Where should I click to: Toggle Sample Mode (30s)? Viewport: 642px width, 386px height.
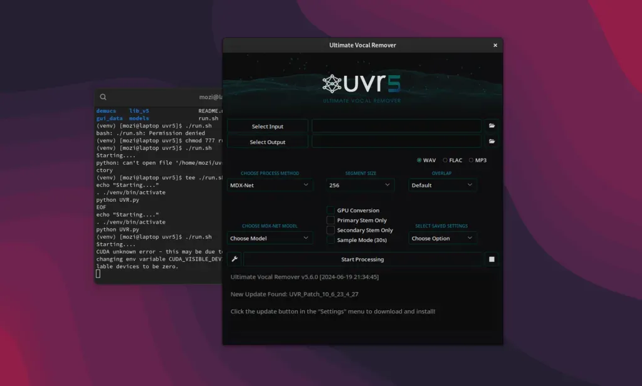[x=330, y=240]
